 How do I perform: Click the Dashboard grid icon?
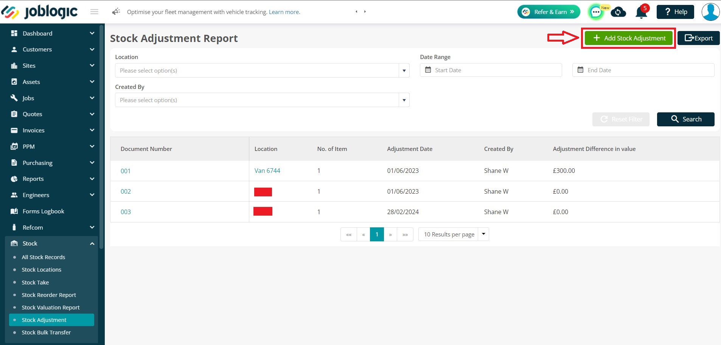pyautogui.click(x=14, y=33)
